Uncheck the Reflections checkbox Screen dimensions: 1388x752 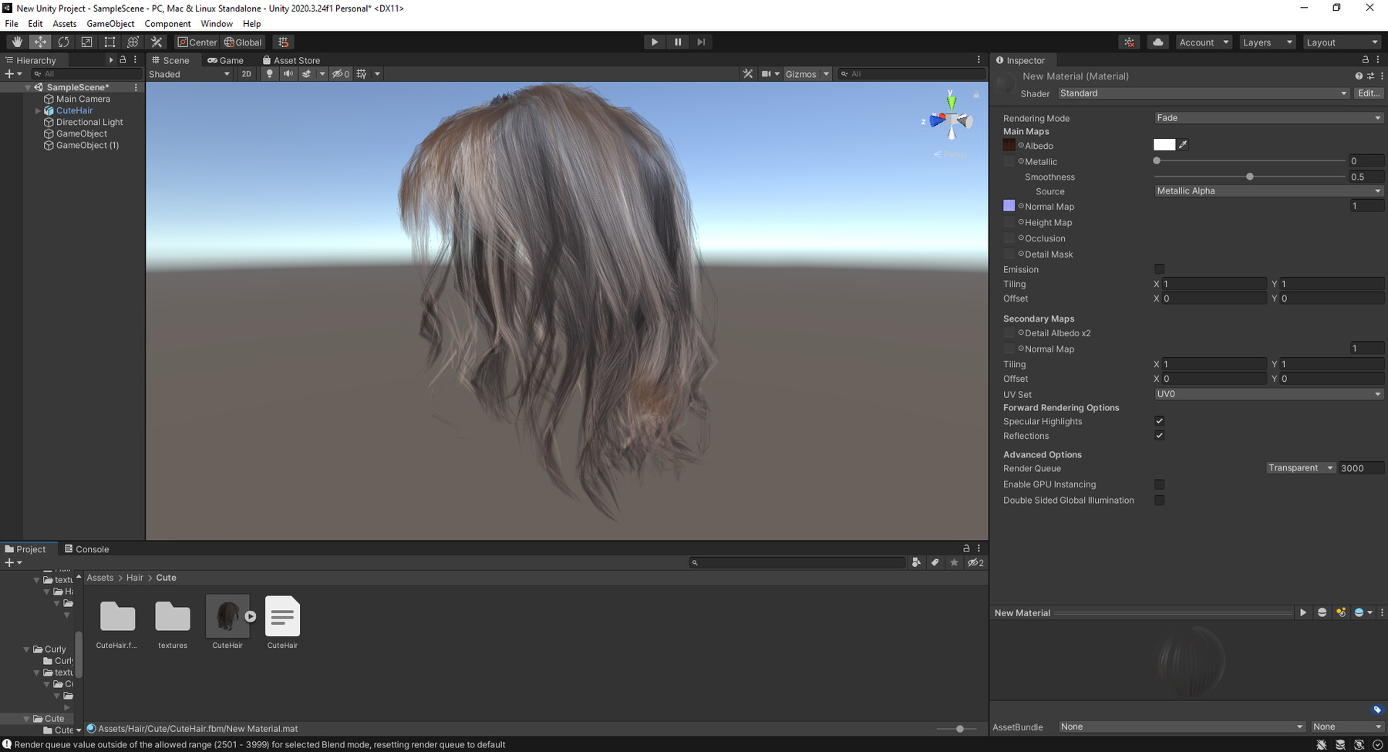1159,436
